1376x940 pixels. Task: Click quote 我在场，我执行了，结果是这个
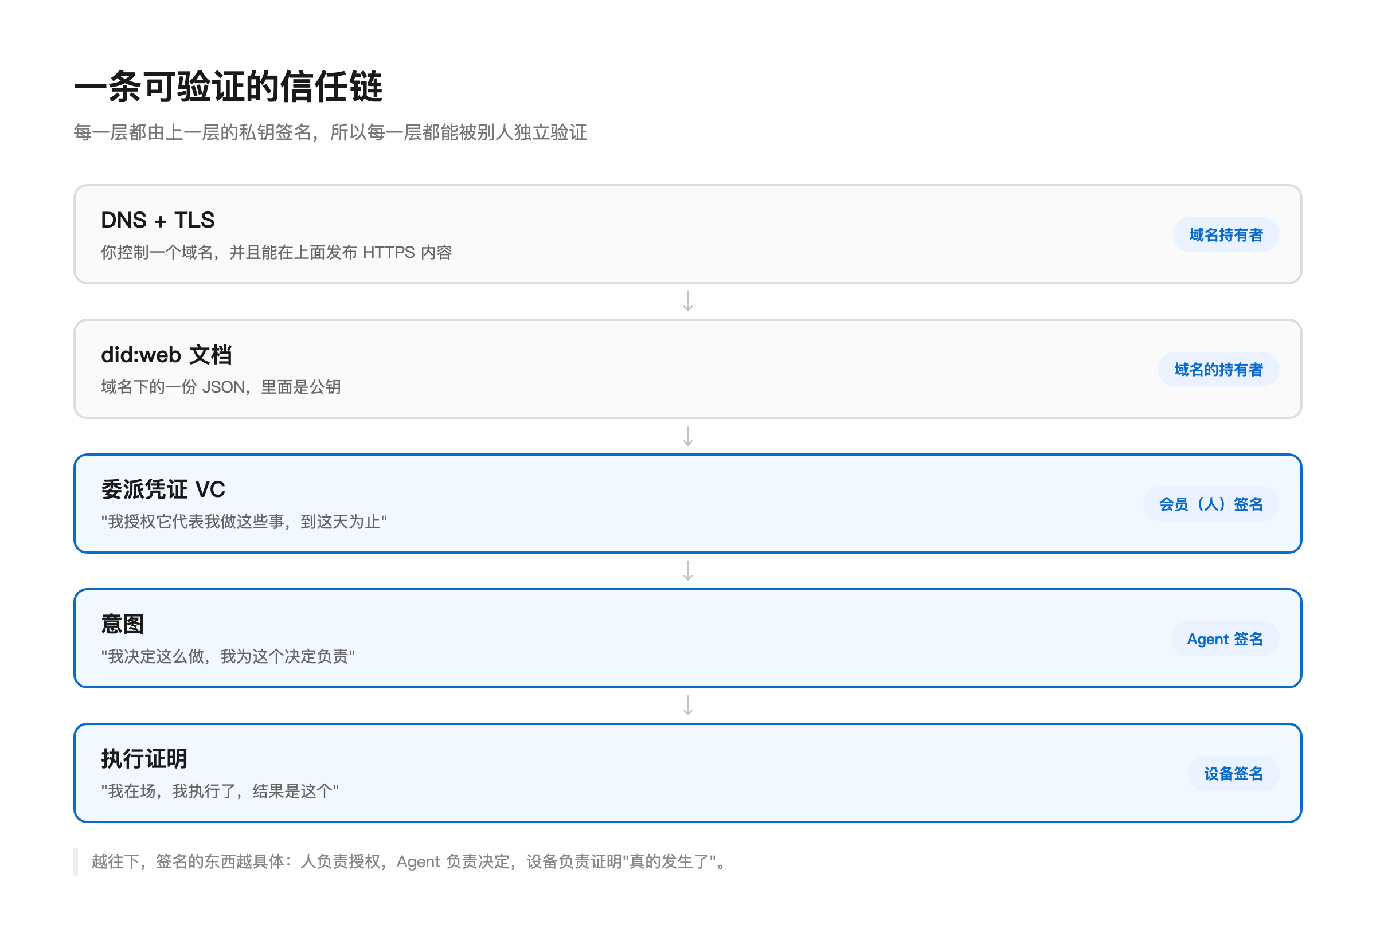[220, 791]
